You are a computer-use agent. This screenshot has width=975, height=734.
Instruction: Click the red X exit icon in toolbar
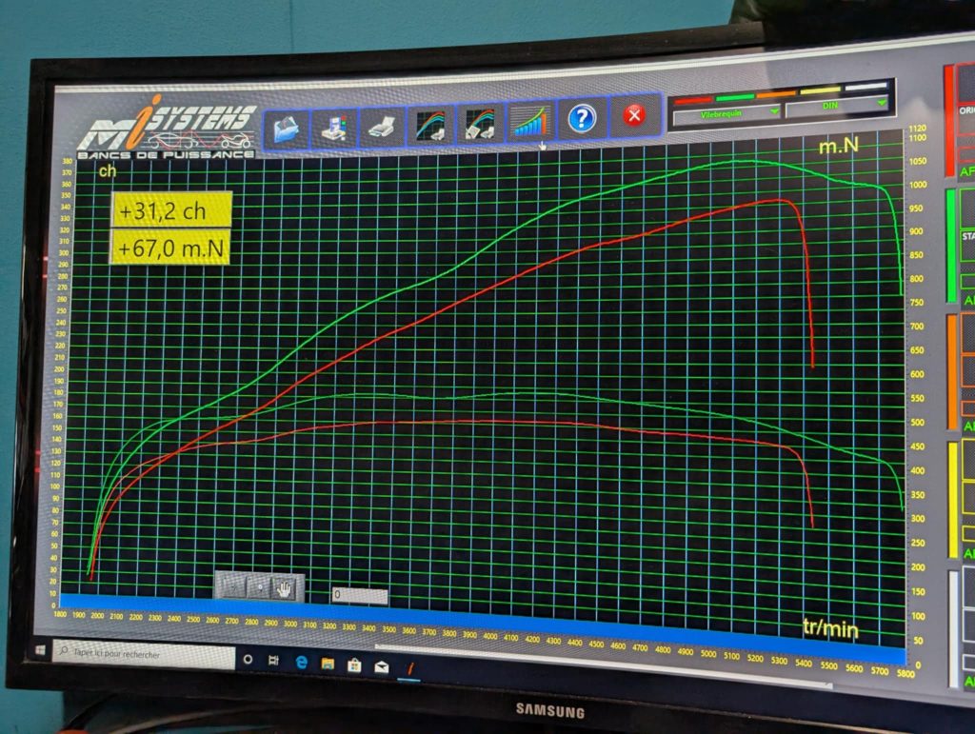point(634,116)
